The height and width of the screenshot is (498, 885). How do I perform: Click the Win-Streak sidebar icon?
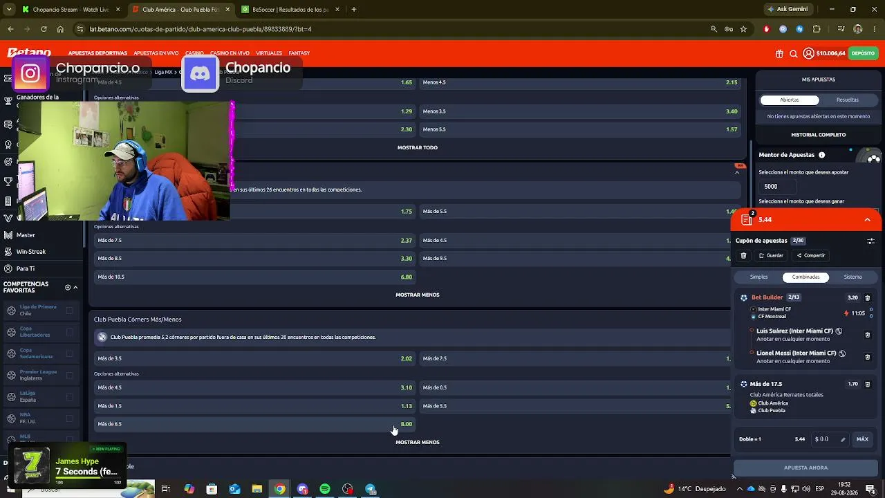8,252
